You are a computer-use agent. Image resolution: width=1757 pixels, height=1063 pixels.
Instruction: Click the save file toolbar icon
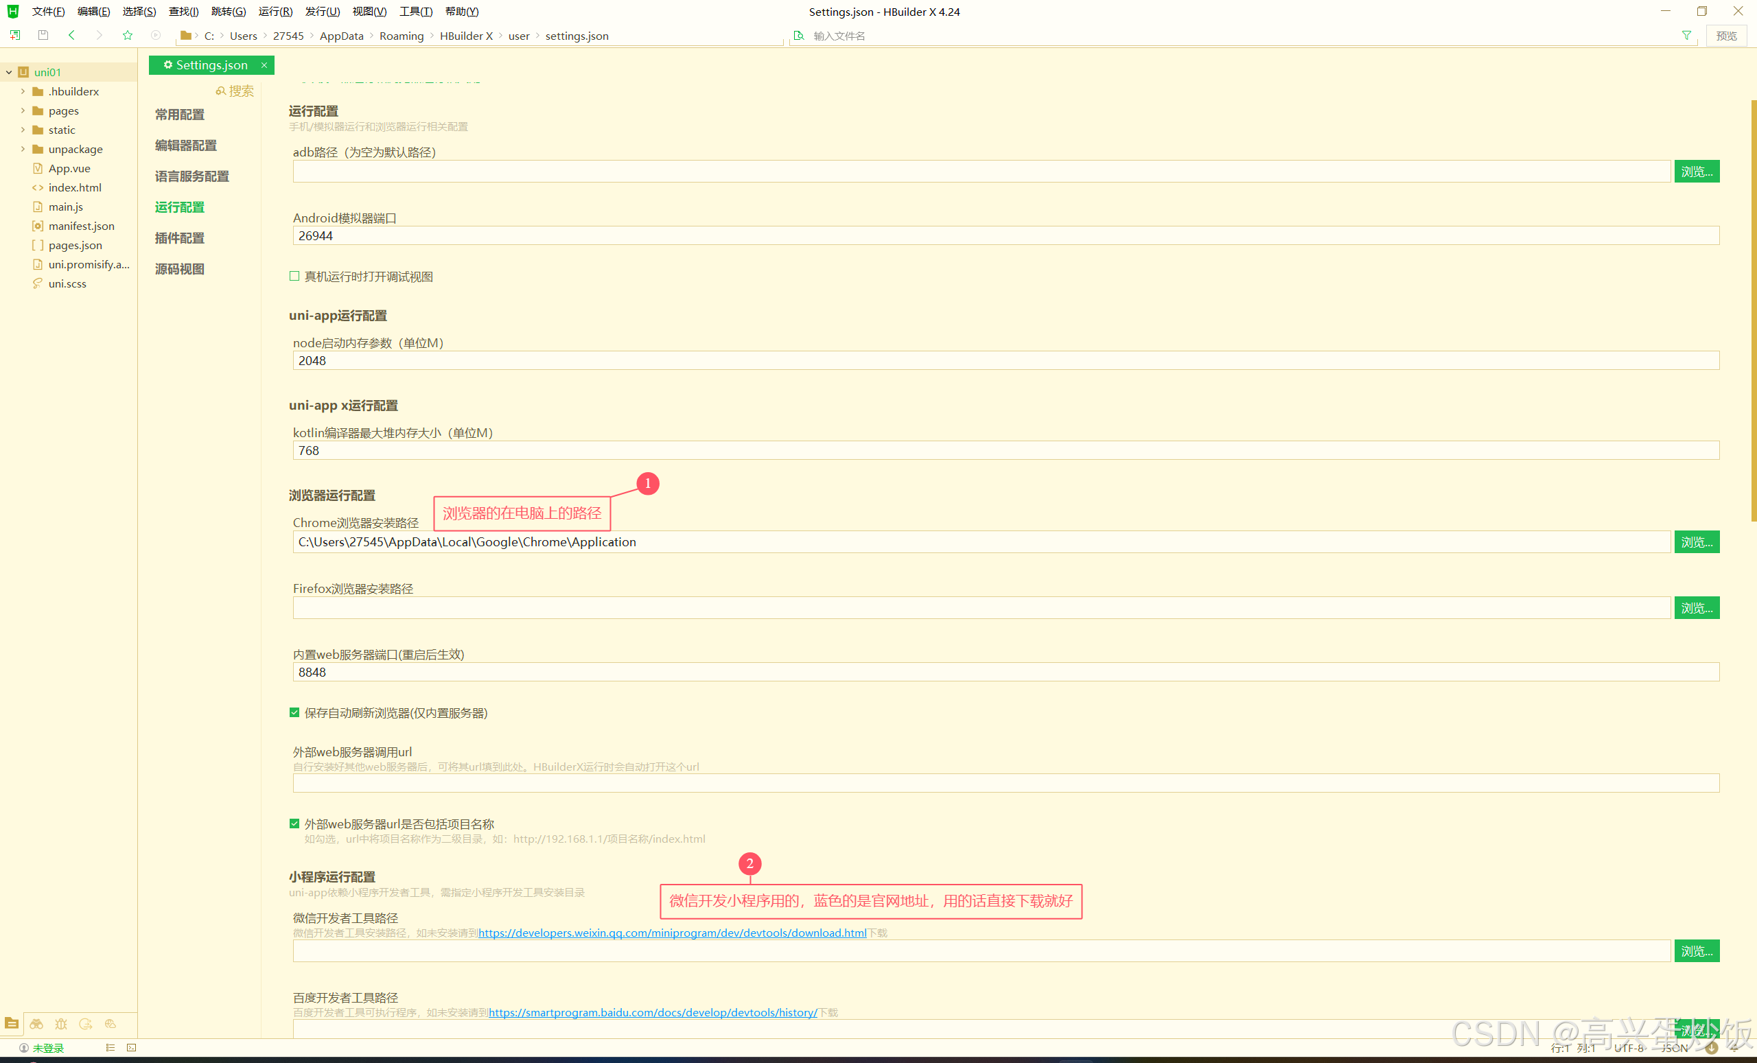click(x=43, y=35)
